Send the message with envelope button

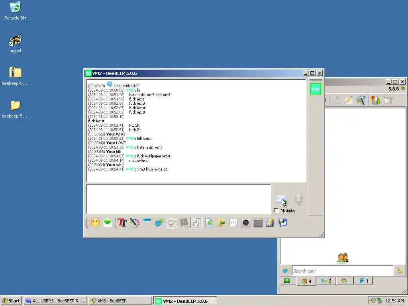[x=280, y=199]
